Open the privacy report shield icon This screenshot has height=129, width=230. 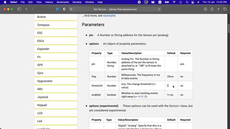click(64, 9)
